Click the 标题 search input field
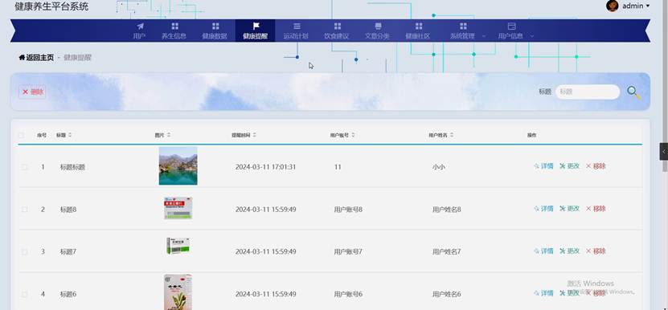 pyautogui.click(x=588, y=92)
